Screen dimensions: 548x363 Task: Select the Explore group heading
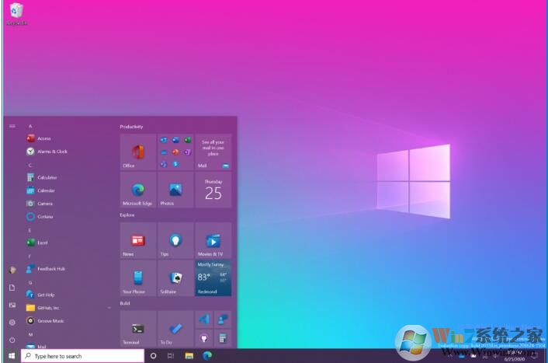(x=127, y=215)
